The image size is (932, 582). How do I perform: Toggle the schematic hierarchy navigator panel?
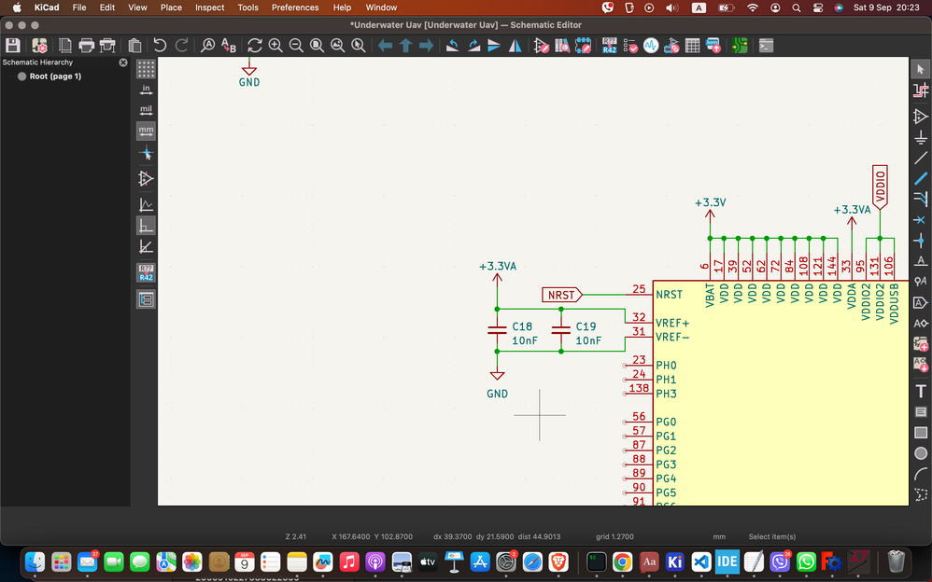click(146, 299)
